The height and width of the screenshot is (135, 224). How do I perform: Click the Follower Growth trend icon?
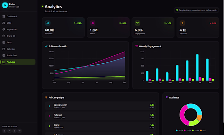click(46, 46)
